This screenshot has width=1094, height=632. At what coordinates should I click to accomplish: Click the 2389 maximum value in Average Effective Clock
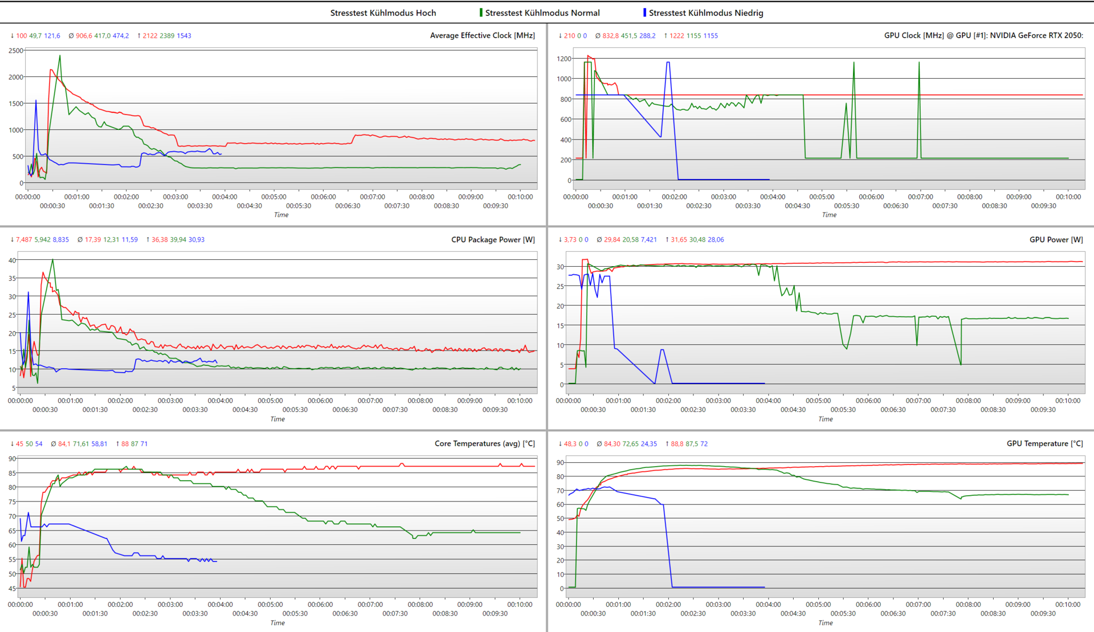[167, 36]
